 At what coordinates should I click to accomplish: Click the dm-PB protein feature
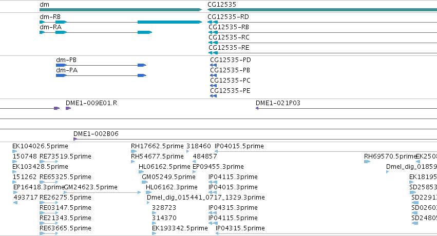[x=101, y=65]
